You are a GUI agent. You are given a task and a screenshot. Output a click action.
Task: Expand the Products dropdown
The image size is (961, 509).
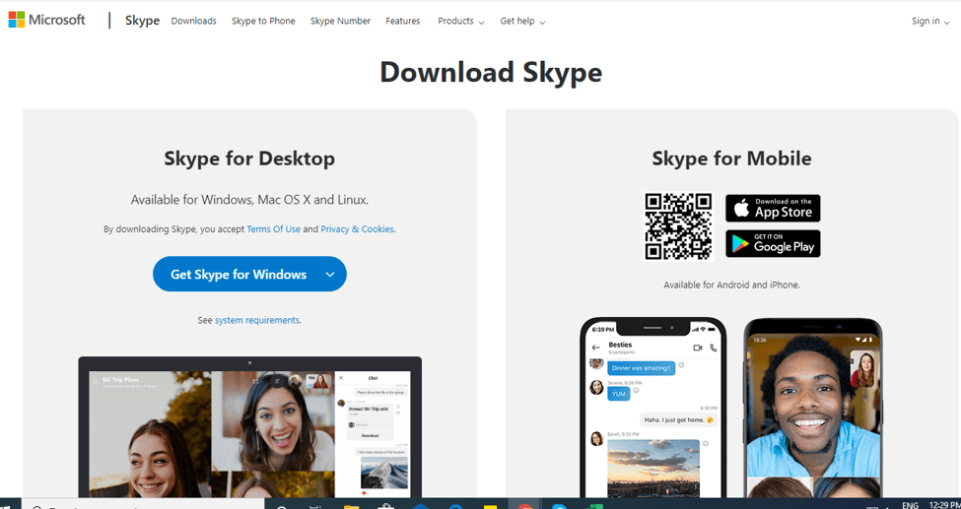pyautogui.click(x=461, y=21)
